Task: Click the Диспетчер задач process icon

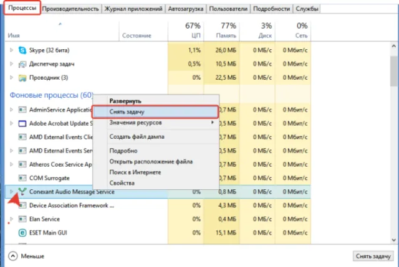Action: (x=22, y=64)
